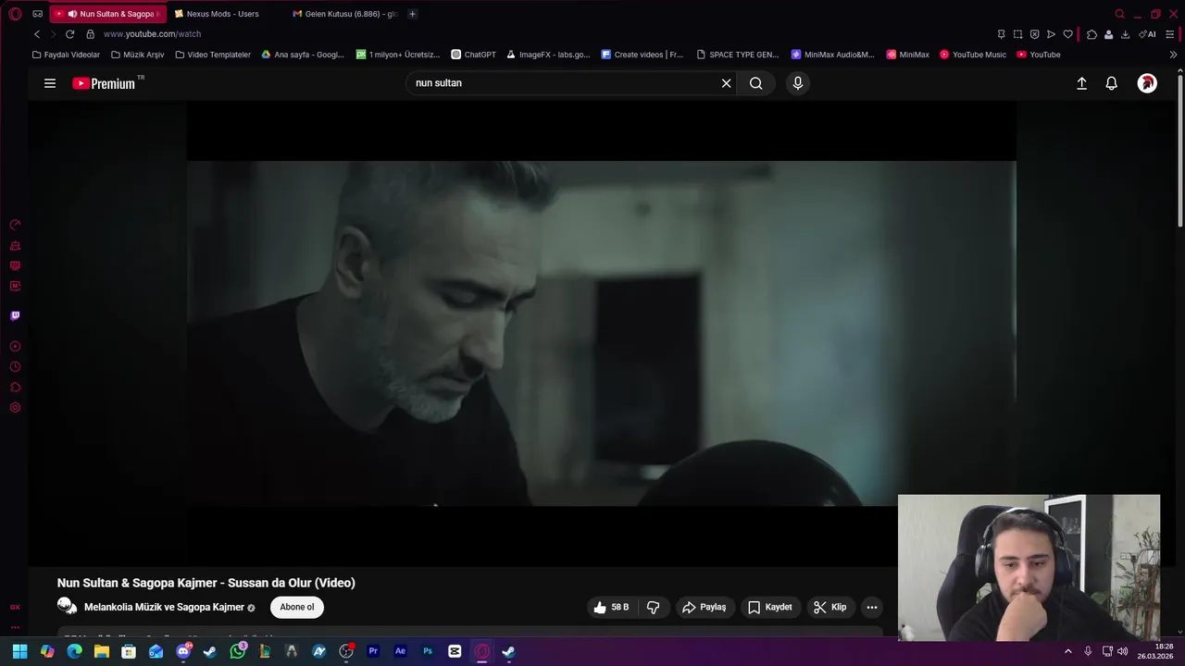
Task: Start voice search with the microphone
Action: [798, 83]
